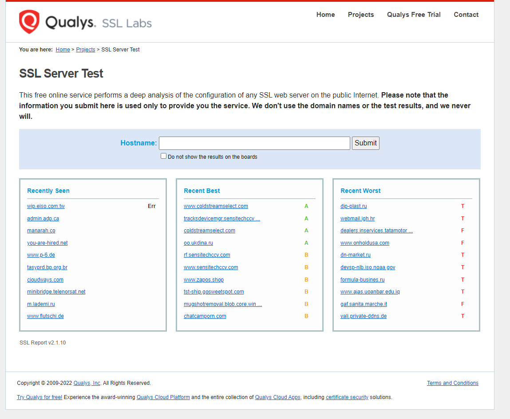The height and width of the screenshot is (419, 510).
Task: Click the 'SSL Server Test' page heading
Action: 61,74
